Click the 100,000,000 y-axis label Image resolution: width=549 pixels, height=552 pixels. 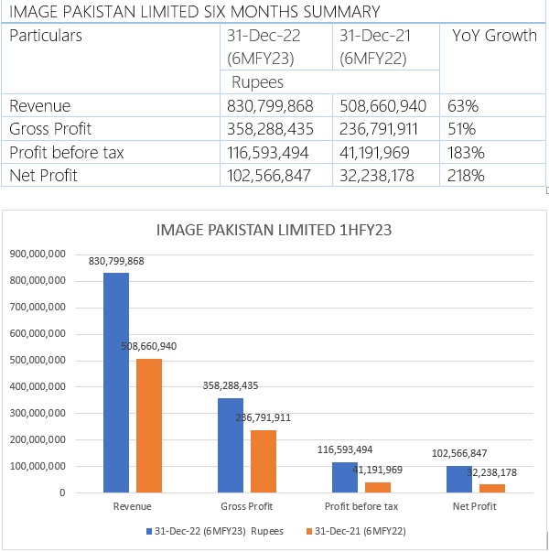[x=38, y=466]
